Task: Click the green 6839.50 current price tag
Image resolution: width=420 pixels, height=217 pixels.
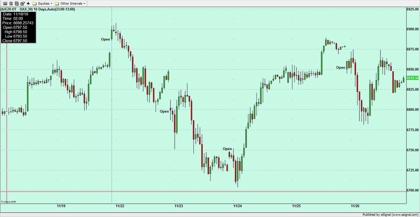Action: click(x=413, y=78)
